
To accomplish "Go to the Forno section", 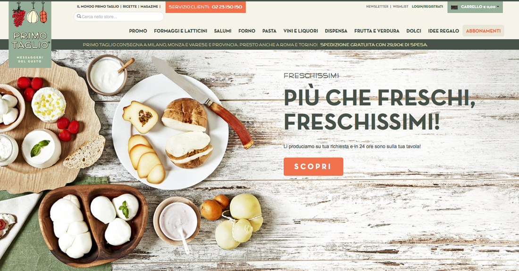I will [247, 31].
